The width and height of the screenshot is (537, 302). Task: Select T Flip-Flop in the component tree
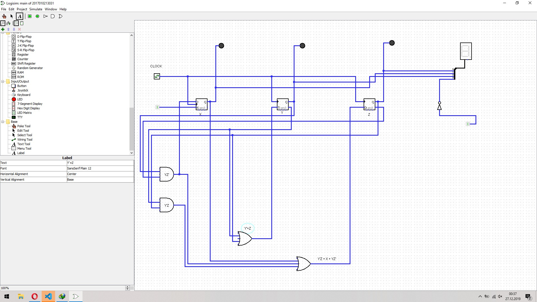24,41
